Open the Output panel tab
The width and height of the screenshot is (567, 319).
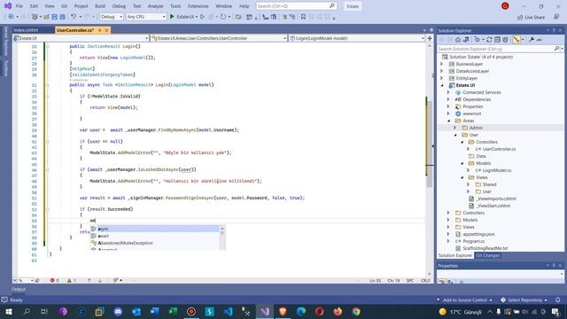(19, 289)
